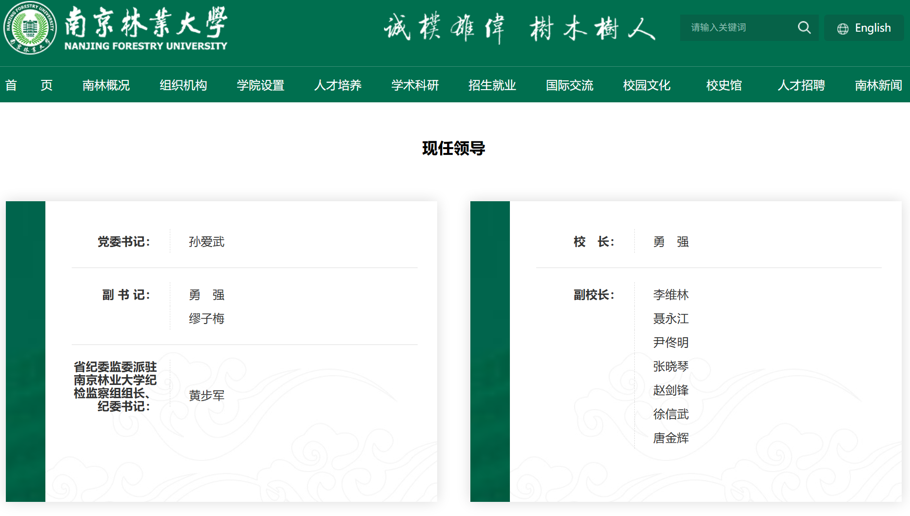Open the 校园文化 menu
Screen dimensions: 910x516
[647, 85]
